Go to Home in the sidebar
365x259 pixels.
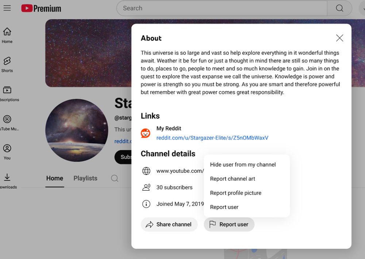(7, 35)
